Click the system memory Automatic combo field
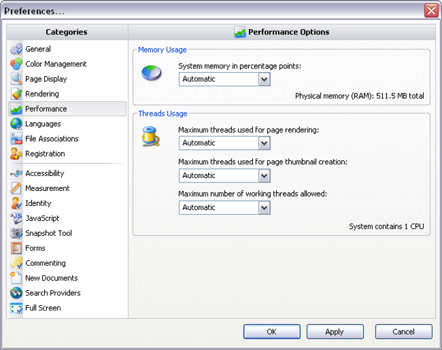The width and height of the screenshot is (442, 350). 224,79
